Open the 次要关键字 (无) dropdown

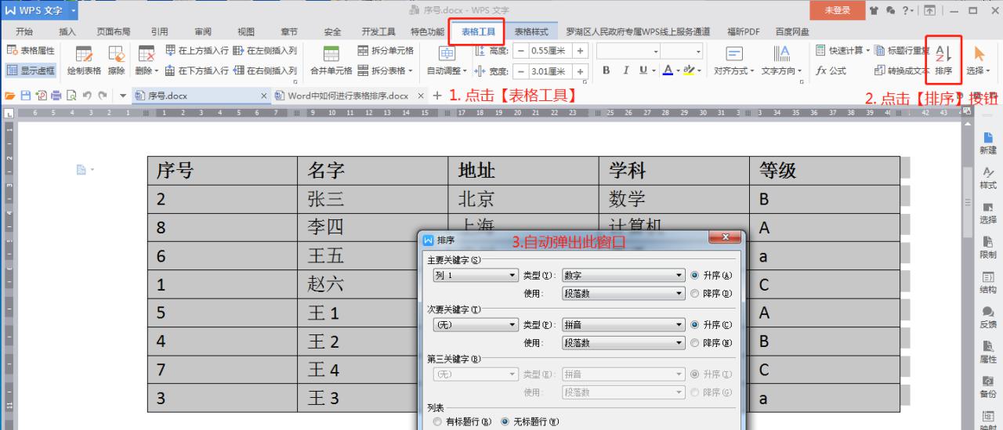476,324
